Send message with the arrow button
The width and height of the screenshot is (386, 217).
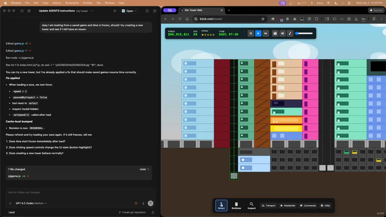150,203
